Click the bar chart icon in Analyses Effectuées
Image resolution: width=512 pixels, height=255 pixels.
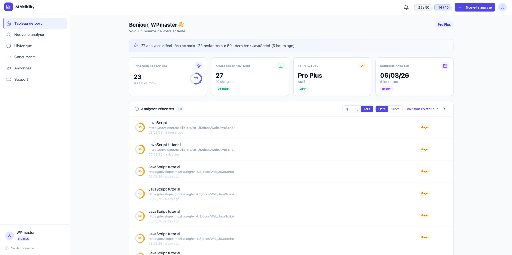(x=281, y=66)
